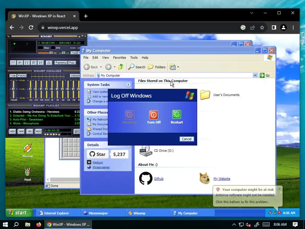The image size is (305, 229).
Task: Click the 5,237 star count
Action: pyautogui.click(x=119, y=154)
